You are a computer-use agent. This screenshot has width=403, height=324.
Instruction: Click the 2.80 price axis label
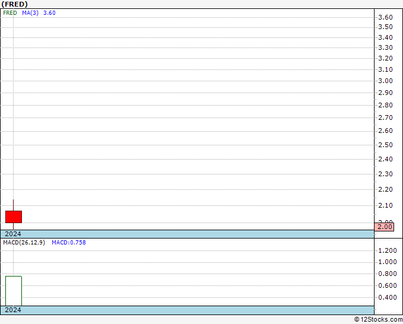(x=386, y=105)
